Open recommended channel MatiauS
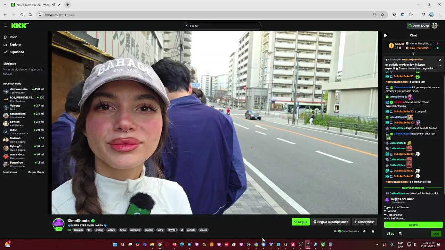Screen dimensions: 445x250 click(x=24, y=140)
